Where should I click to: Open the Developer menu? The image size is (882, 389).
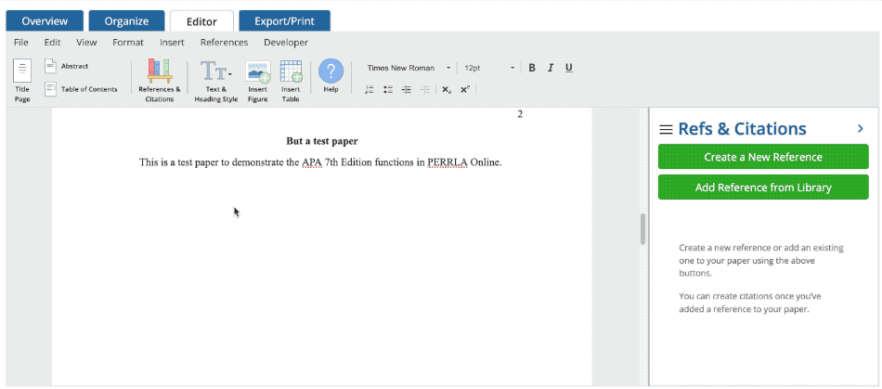pyautogui.click(x=285, y=43)
